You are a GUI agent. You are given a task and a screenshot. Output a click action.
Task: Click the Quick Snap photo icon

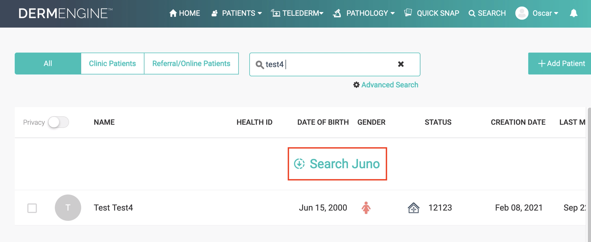pos(408,13)
